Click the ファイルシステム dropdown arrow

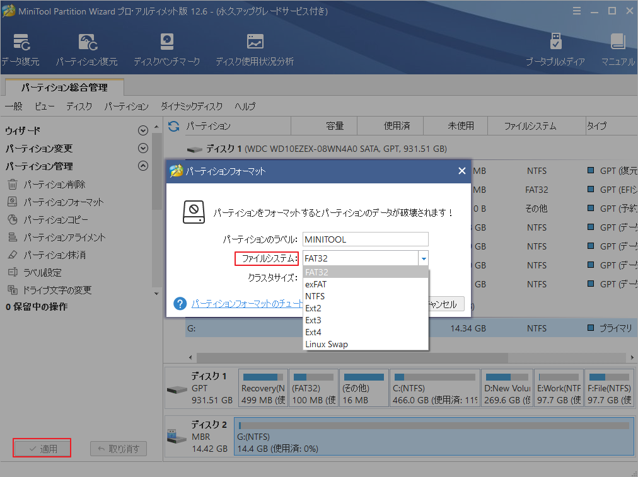(x=424, y=258)
